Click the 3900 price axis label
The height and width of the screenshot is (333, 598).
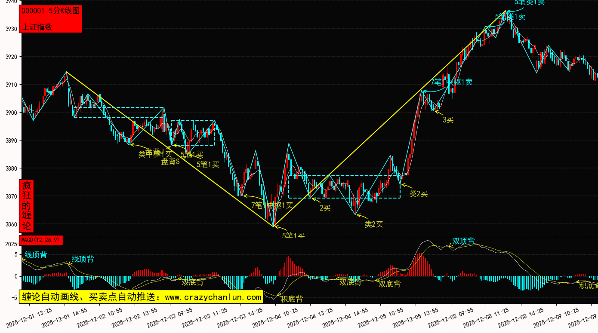pos(11,113)
